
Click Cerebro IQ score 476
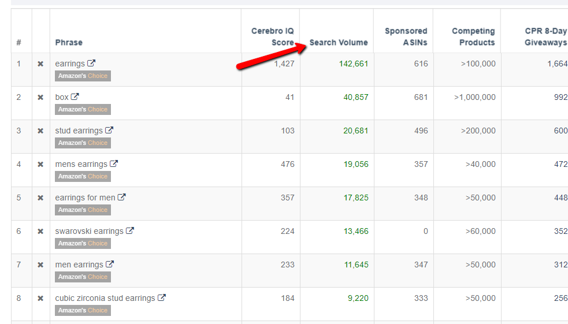[x=288, y=165]
